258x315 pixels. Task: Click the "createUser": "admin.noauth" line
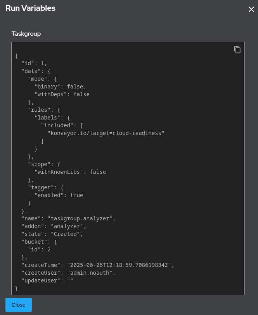(68, 273)
